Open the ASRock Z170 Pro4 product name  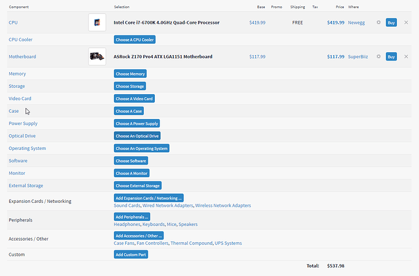tap(163, 56)
